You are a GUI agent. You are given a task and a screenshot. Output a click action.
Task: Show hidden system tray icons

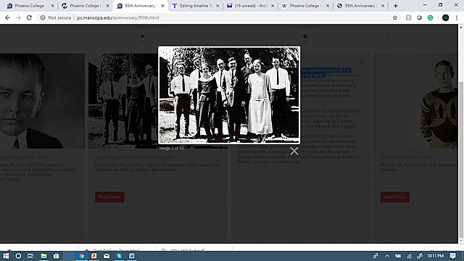387,256
